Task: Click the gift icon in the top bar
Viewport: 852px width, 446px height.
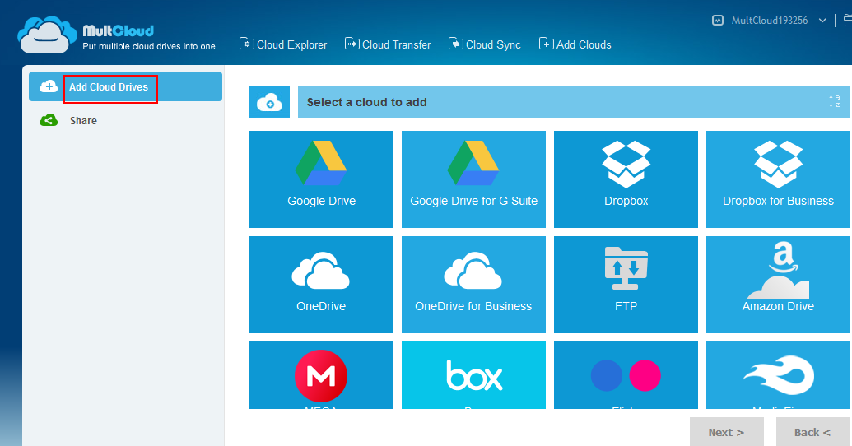Action: [848, 20]
